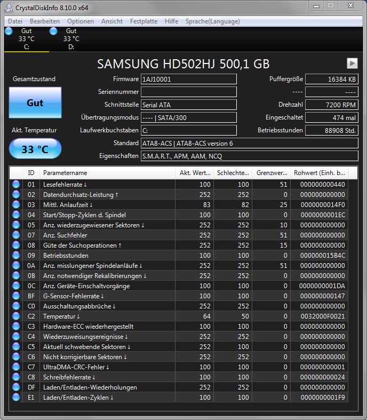Open the Bearbeiten menu
The image size is (367, 420).
click(45, 21)
